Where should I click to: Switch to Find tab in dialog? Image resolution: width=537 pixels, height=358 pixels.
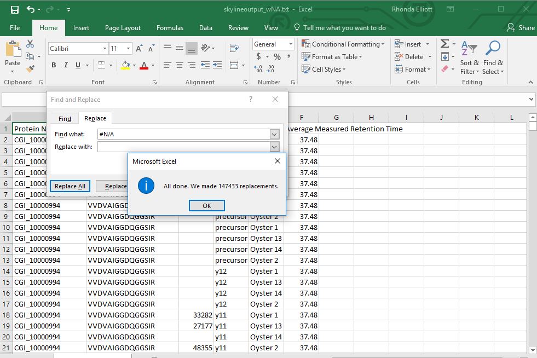[x=65, y=119]
